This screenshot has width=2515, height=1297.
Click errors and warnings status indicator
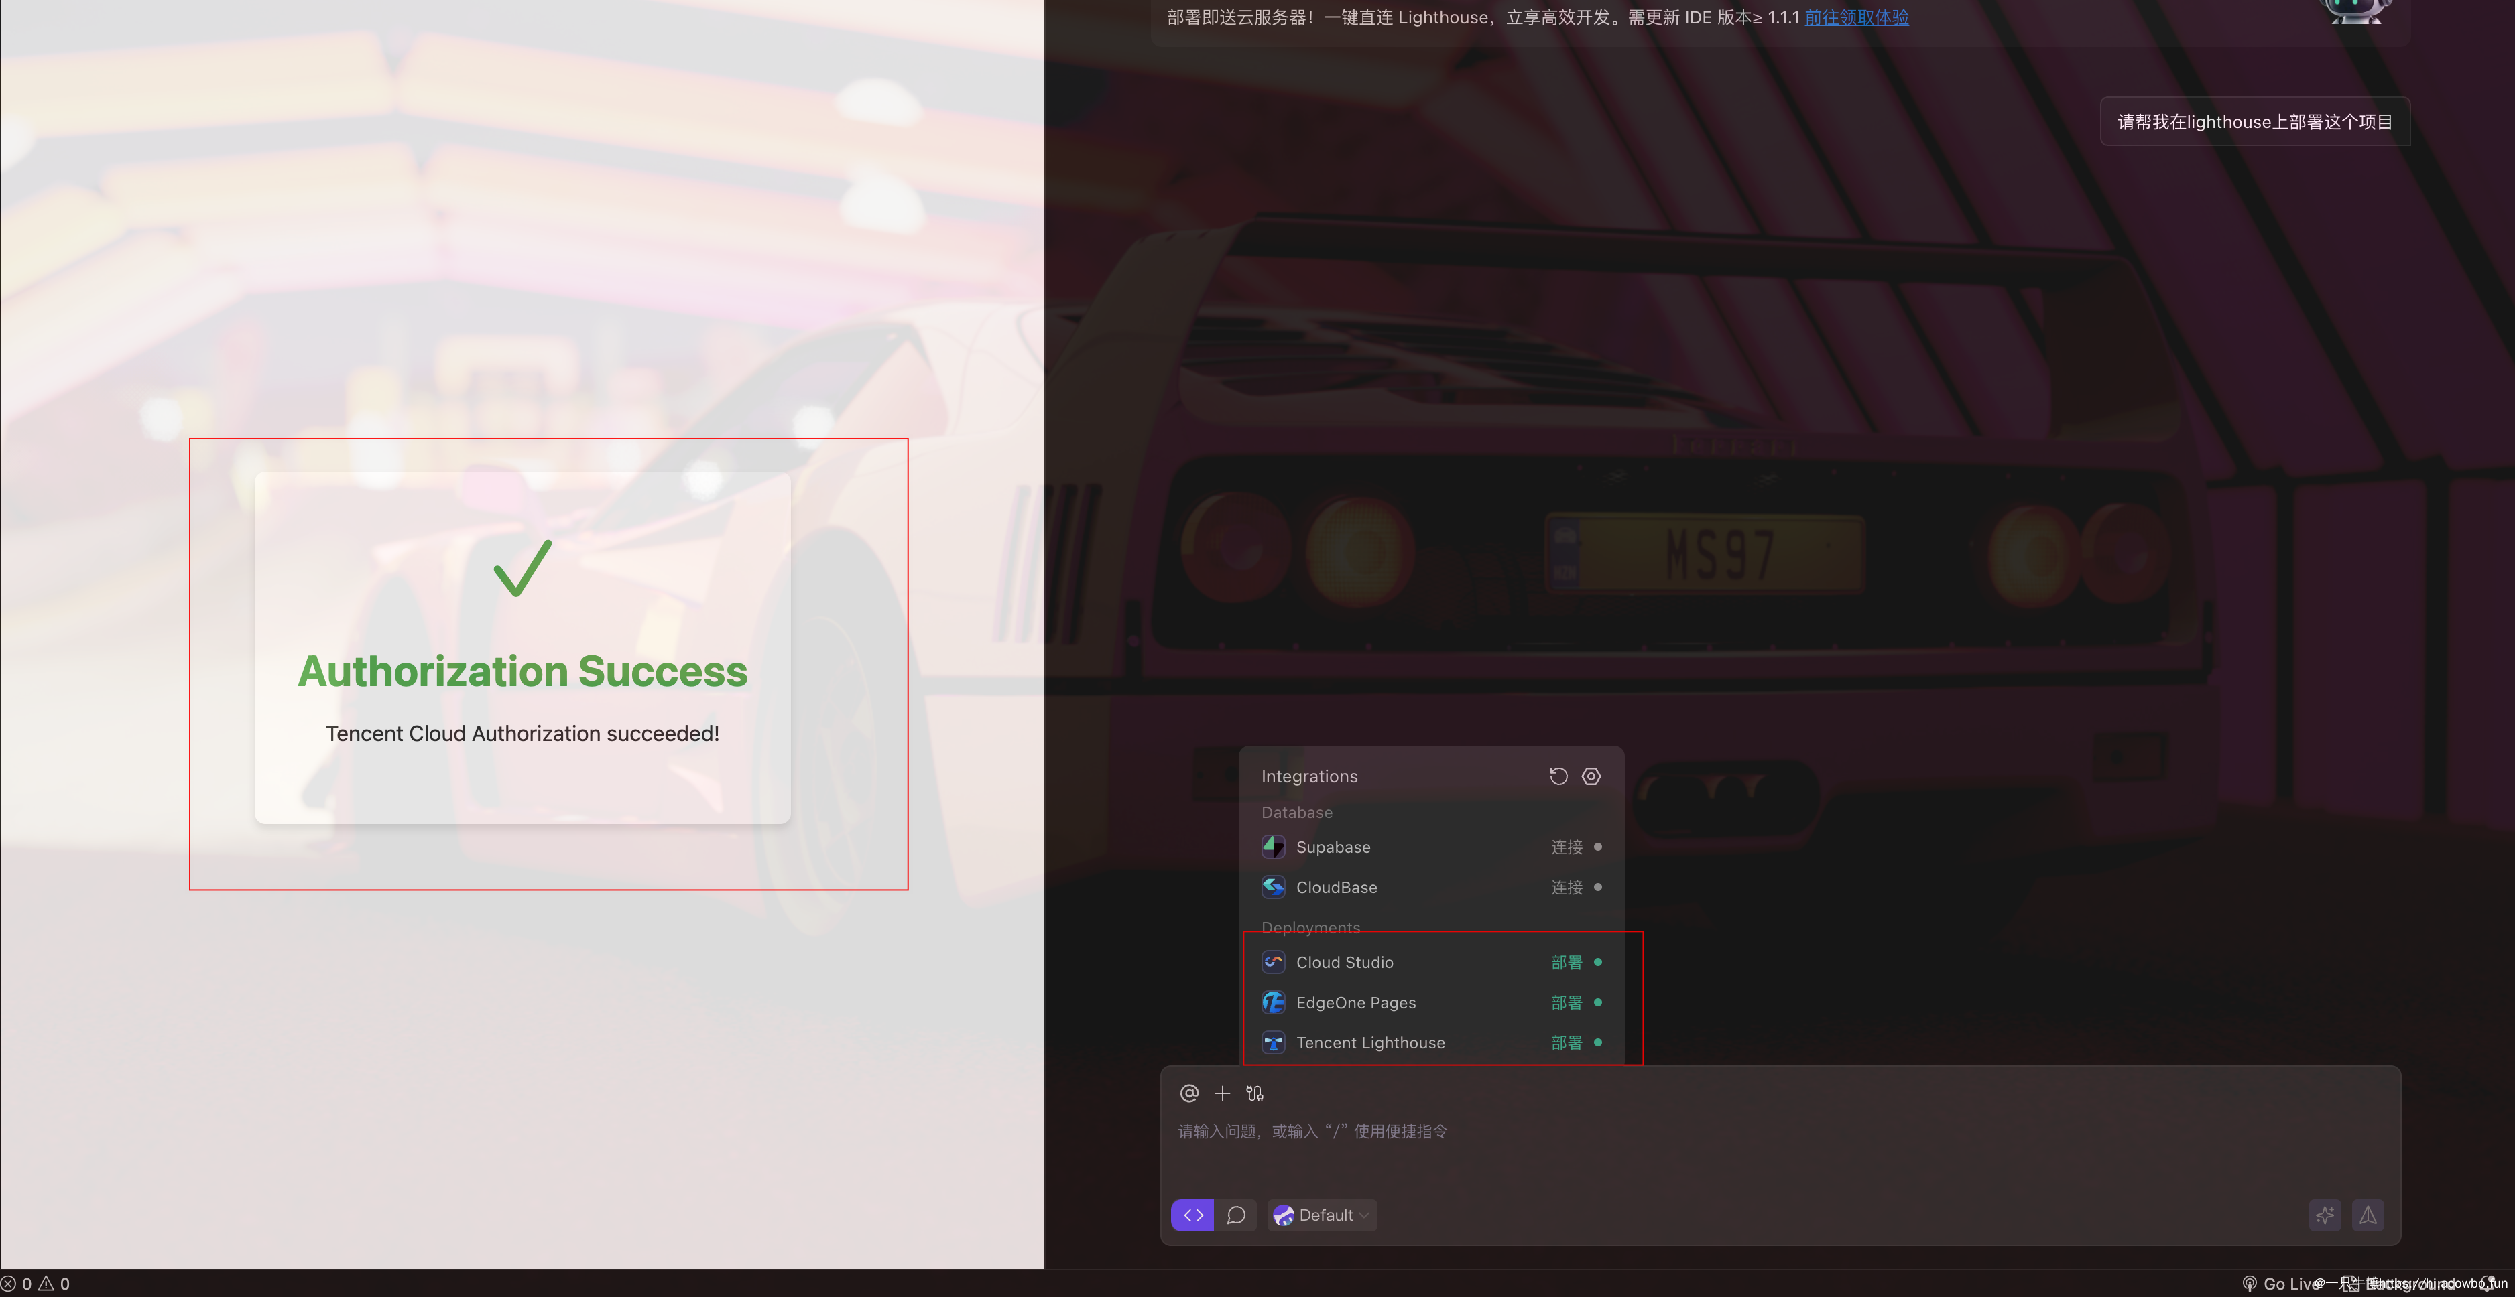[x=35, y=1284]
